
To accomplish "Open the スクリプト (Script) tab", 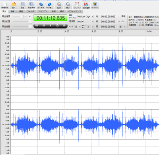I will pos(43,12).
